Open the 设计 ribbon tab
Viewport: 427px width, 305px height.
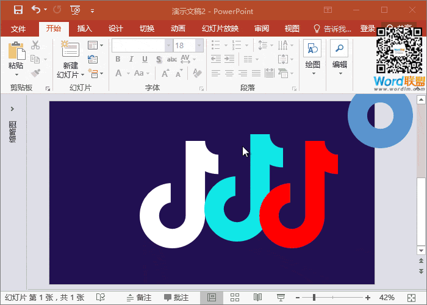click(x=116, y=28)
